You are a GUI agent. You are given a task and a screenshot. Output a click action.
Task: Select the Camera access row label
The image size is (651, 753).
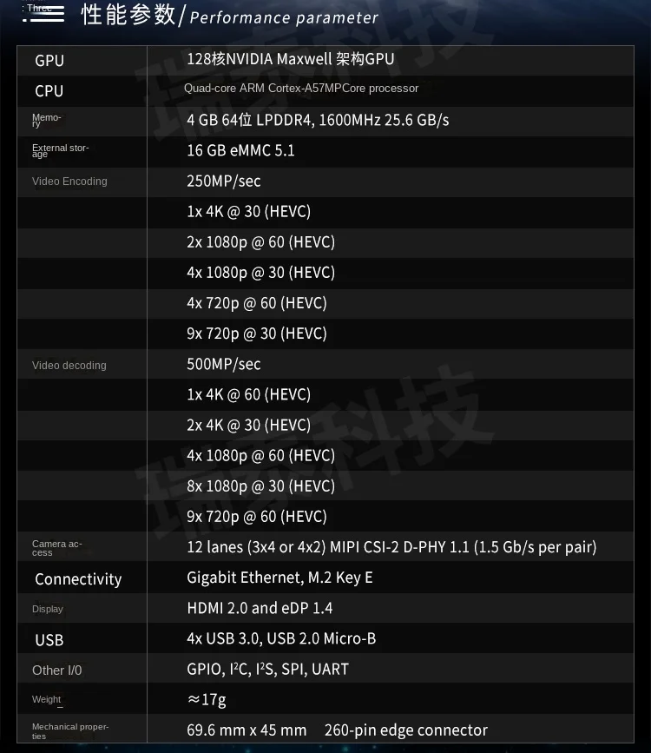[x=56, y=548]
